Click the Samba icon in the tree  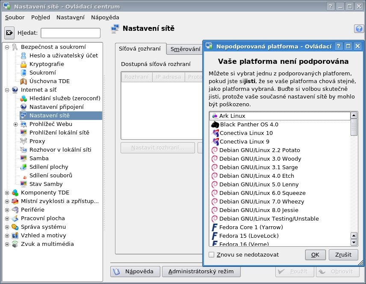(24, 158)
